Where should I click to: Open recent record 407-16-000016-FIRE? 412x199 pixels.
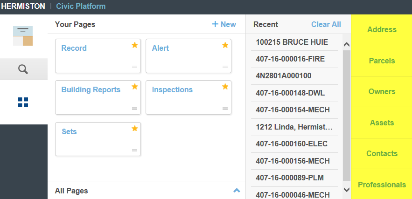(290, 59)
